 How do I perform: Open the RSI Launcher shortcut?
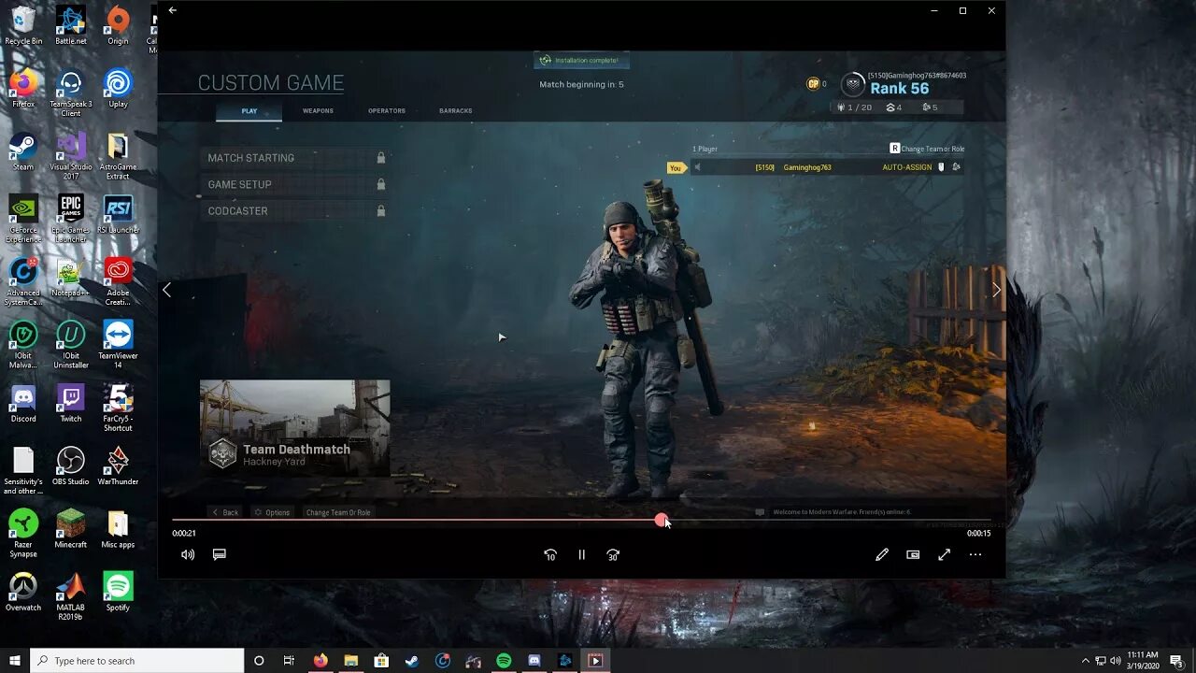(118, 214)
